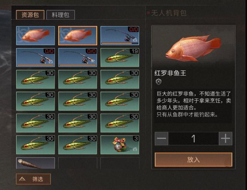Image resolution: width=247 pixels, height=190 pixels.
Task: Select the first empty inventory slot in bottom row
Action: (78, 163)
